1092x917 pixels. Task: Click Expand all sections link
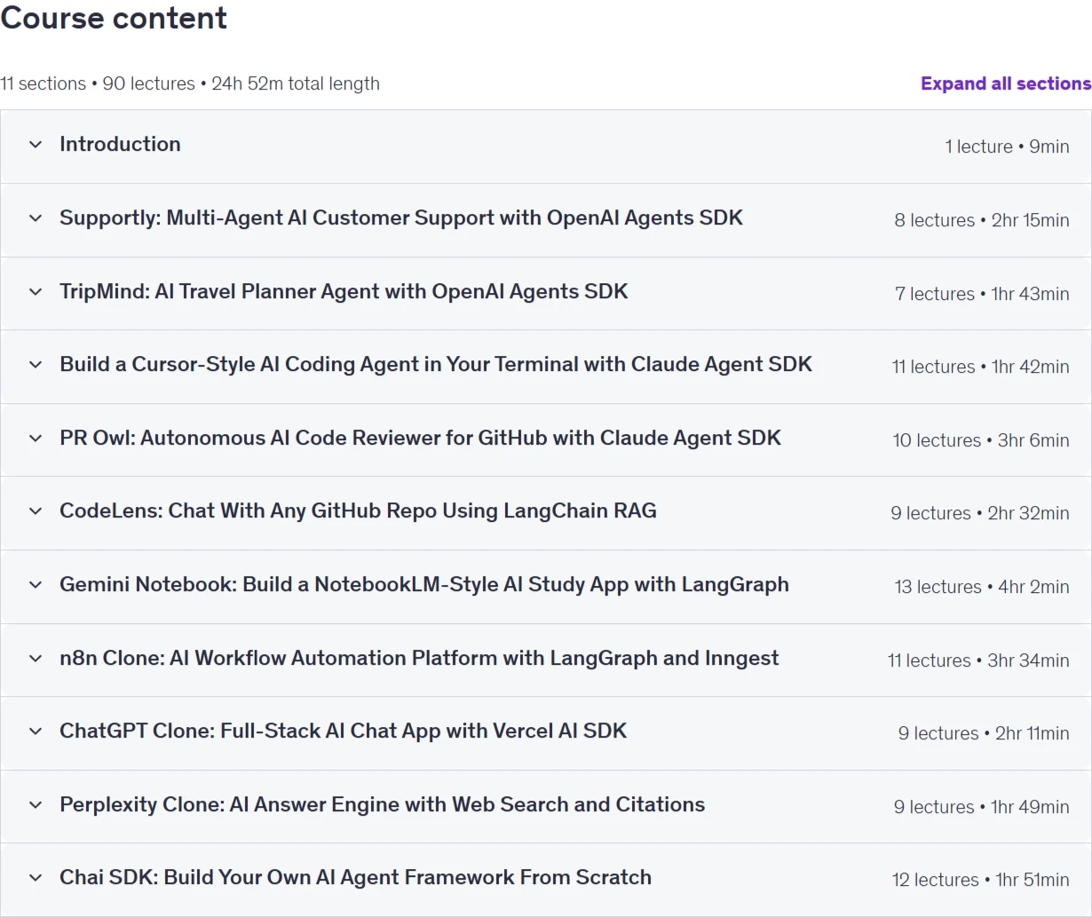(1006, 83)
